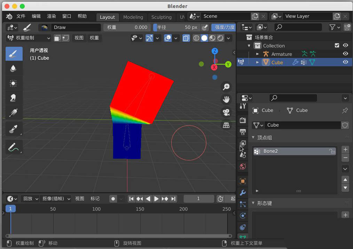Image resolution: width=353 pixels, height=249 pixels.
Task: Add a new vertex group
Action: point(345,149)
